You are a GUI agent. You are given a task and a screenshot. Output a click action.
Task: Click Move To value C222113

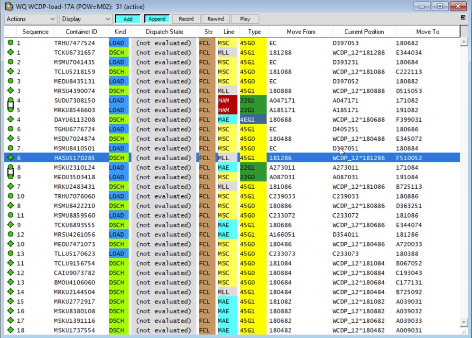tap(409, 72)
